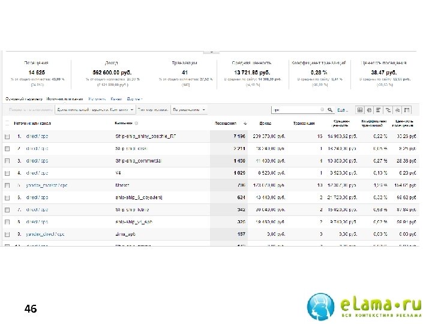Tick the checkbox for the zima_spb row
Image resolution: width=432 pixels, height=324 pixels.
click(7, 235)
